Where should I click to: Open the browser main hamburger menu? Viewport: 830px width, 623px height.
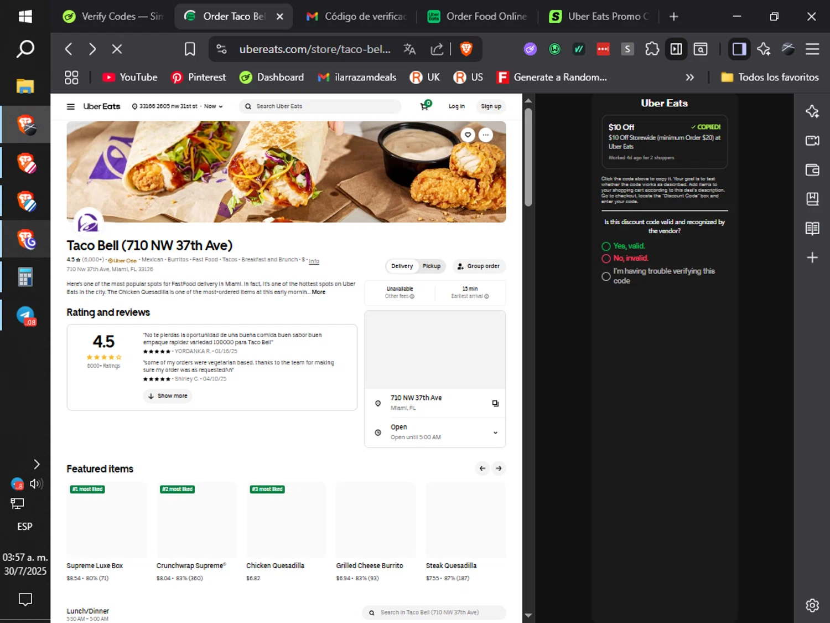(812, 49)
